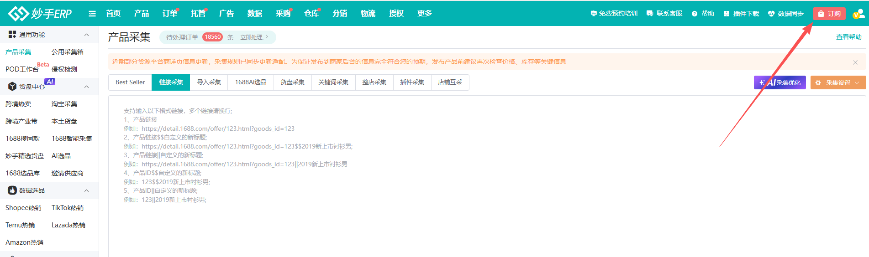Open the 首页 menu
The image size is (869, 257).
pos(113,13)
